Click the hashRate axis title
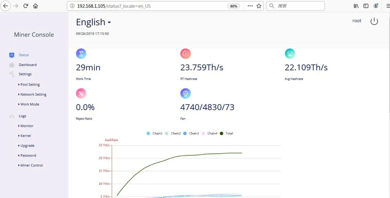Image resolution: width=390 pixels, height=198 pixels. [x=111, y=140]
